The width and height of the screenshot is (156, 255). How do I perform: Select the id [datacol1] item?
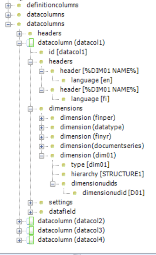click(x=68, y=52)
